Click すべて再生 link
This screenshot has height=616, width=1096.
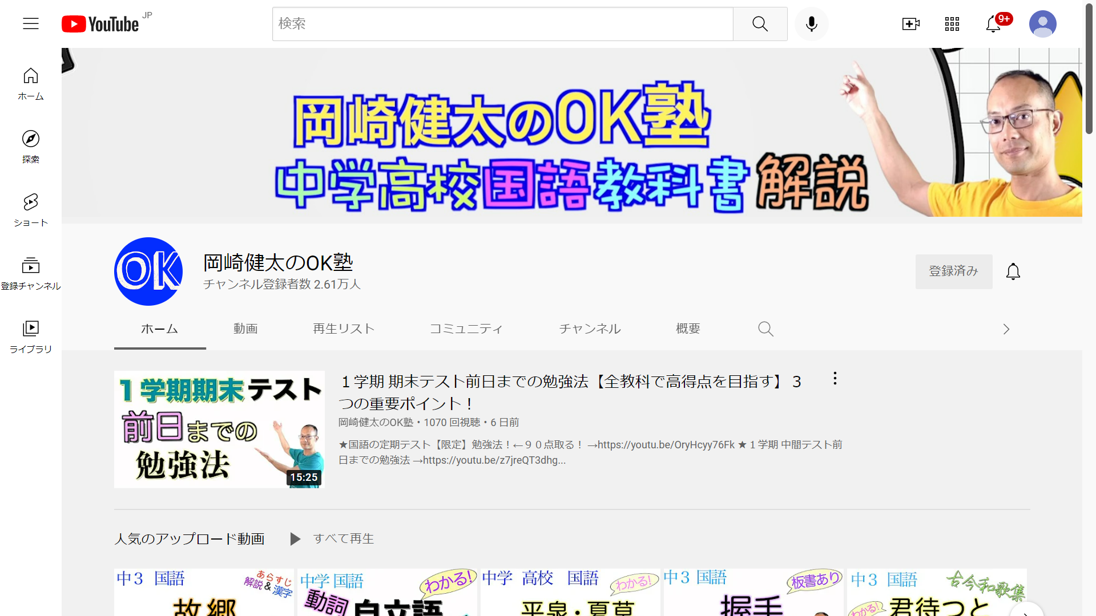344,539
